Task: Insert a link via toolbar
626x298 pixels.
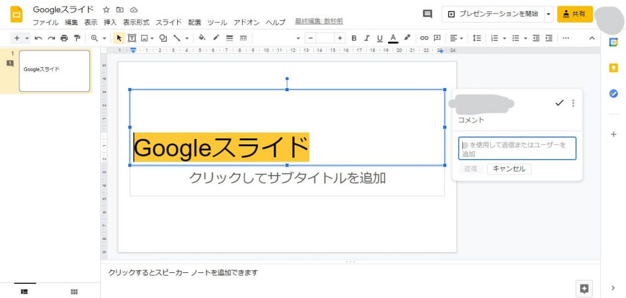Action: 424,39
